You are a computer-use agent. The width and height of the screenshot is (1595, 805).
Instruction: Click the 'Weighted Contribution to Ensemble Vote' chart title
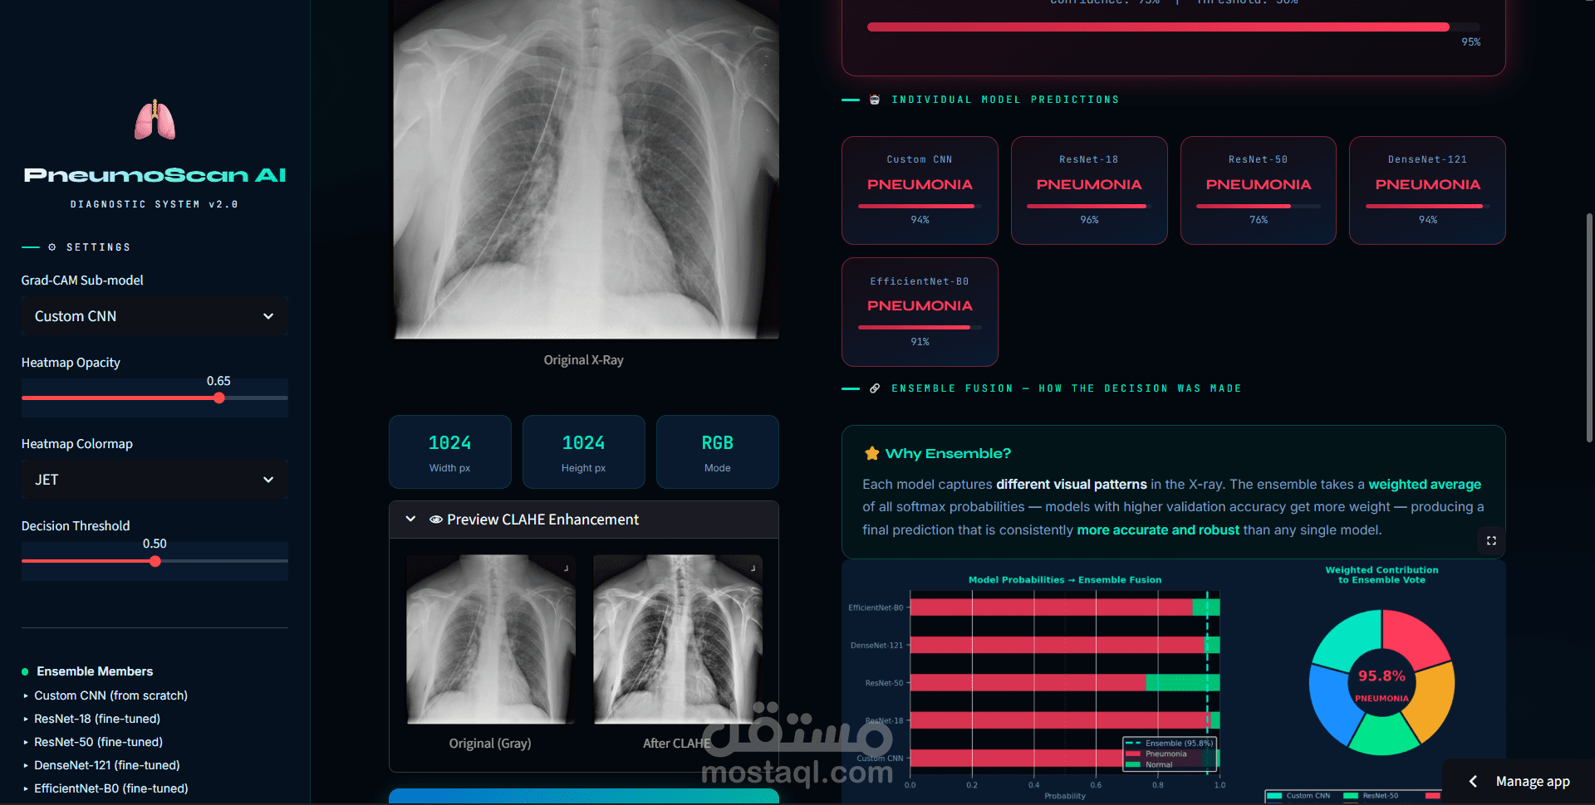point(1382,575)
